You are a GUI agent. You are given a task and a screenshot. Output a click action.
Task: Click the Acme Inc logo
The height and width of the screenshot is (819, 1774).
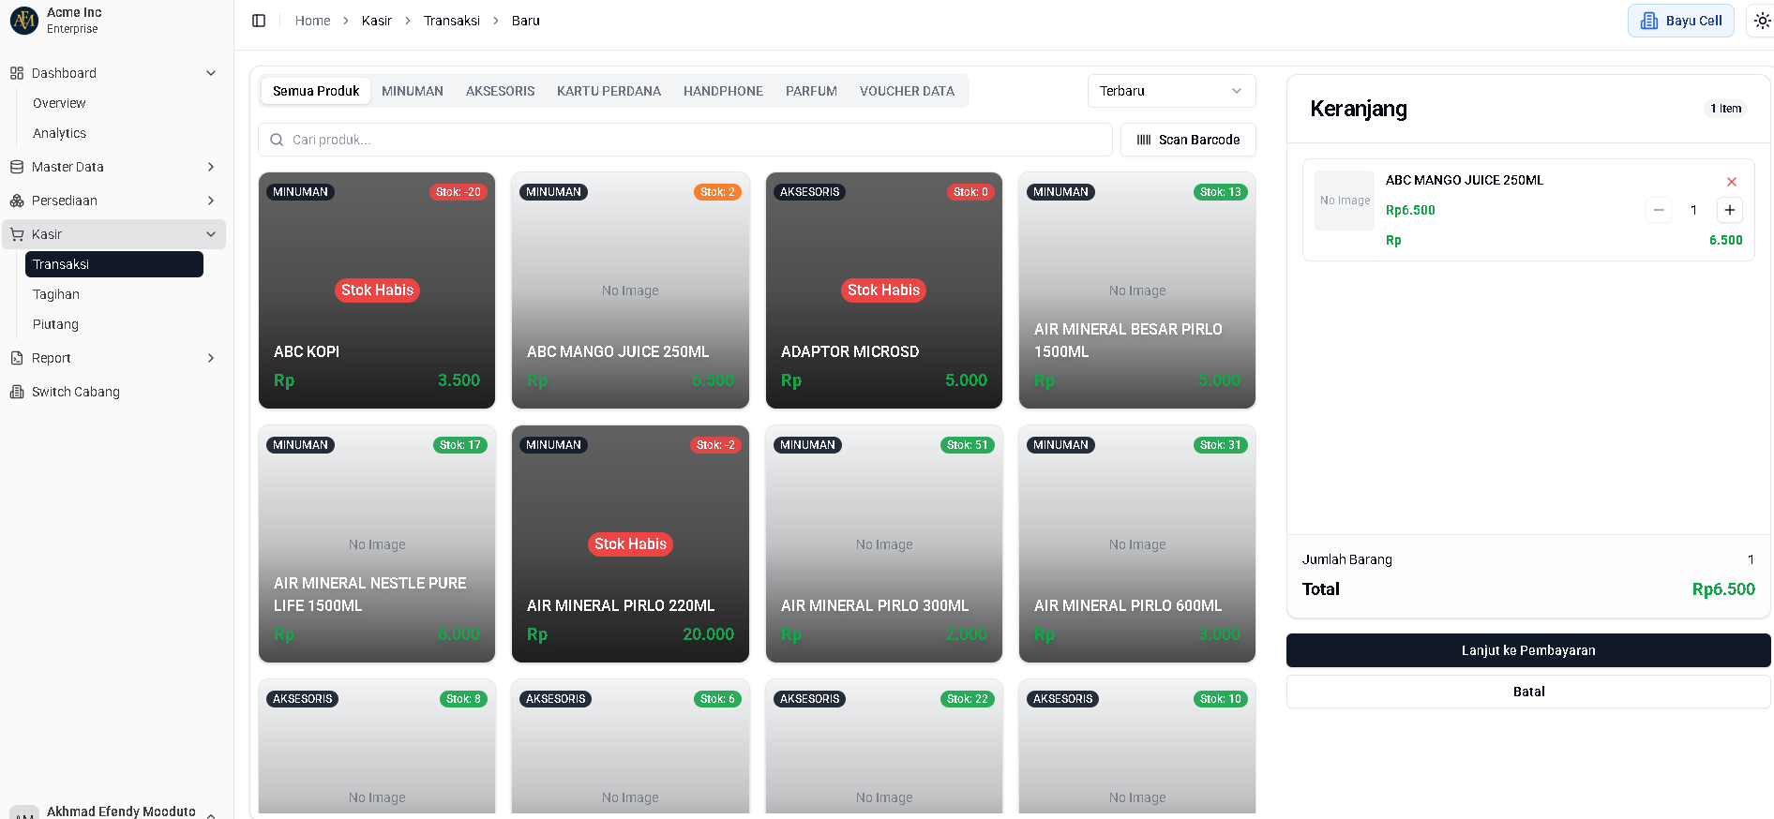pos(24,20)
